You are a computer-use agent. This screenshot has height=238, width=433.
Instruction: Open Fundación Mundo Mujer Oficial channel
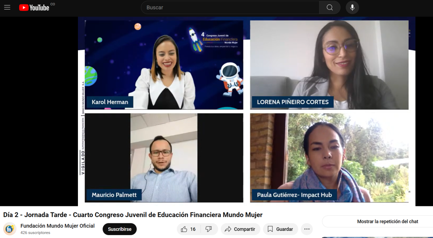point(58,226)
